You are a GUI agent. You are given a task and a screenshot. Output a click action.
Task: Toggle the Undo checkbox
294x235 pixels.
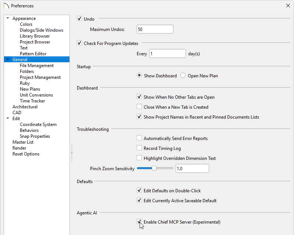click(79, 19)
